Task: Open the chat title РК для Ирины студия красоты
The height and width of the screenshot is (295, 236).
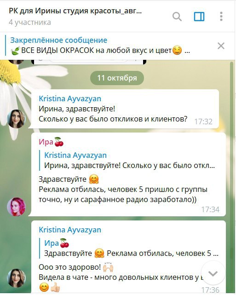Action: [x=75, y=11]
